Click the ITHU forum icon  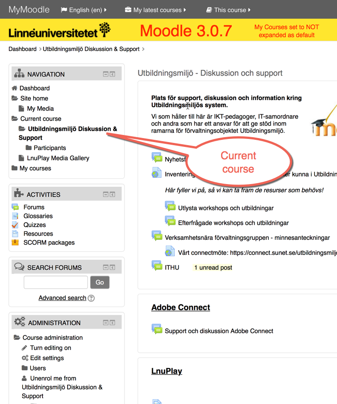coord(157,265)
